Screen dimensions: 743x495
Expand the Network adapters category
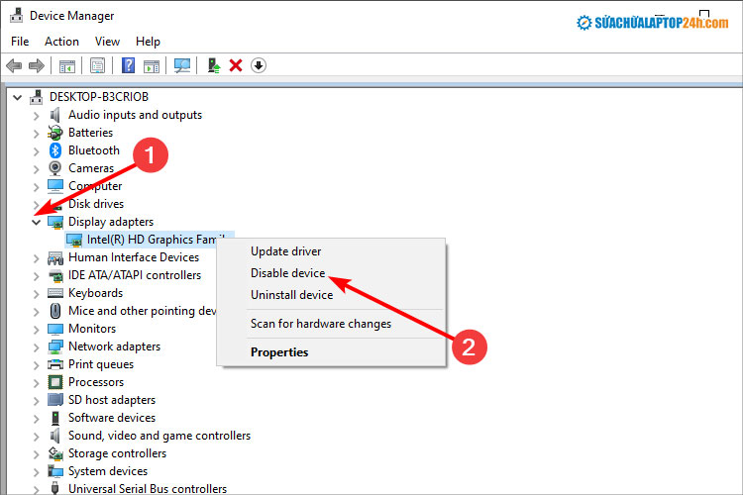[37, 346]
